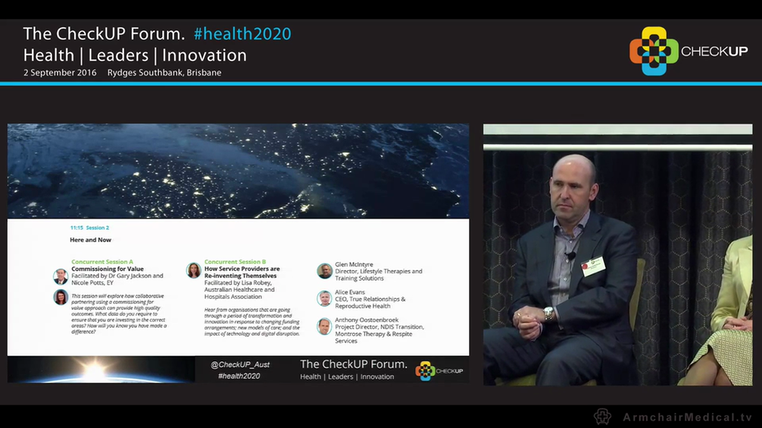
Task: Click the ArmchairMedical.tv watermark icon
Action: 602,417
